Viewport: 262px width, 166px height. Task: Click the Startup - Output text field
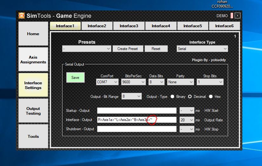137,111
